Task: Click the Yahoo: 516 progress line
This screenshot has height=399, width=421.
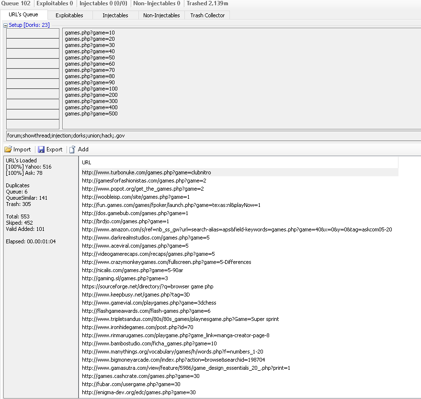Action: (28, 167)
